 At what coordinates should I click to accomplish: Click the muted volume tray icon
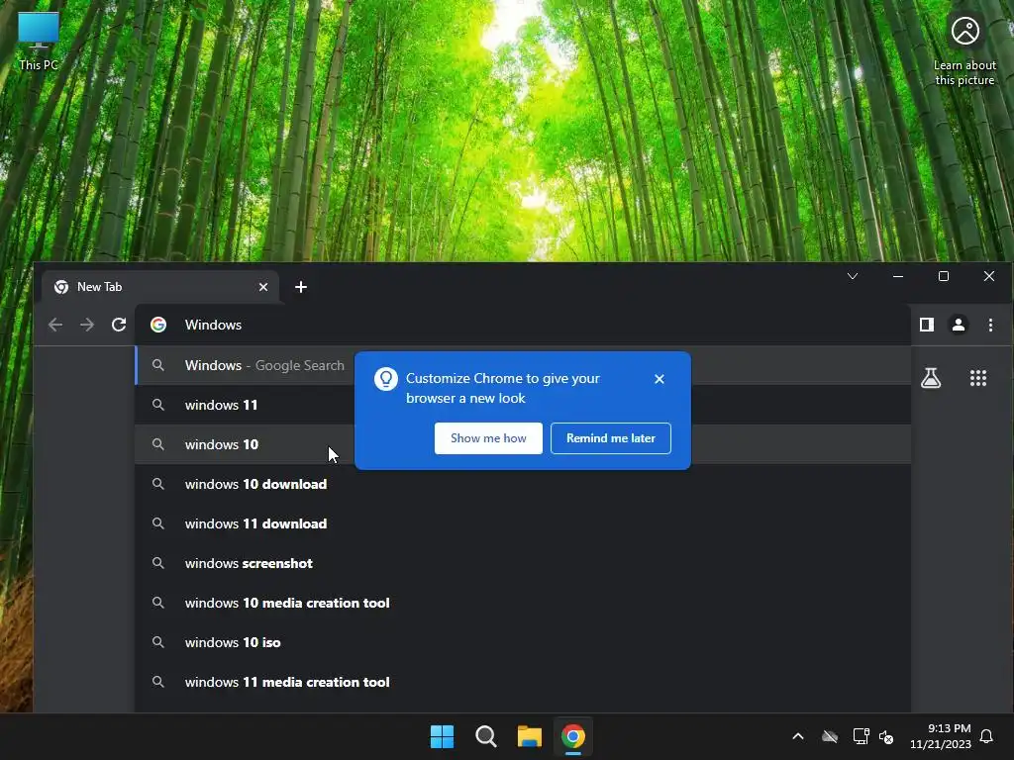click(886, 736)
